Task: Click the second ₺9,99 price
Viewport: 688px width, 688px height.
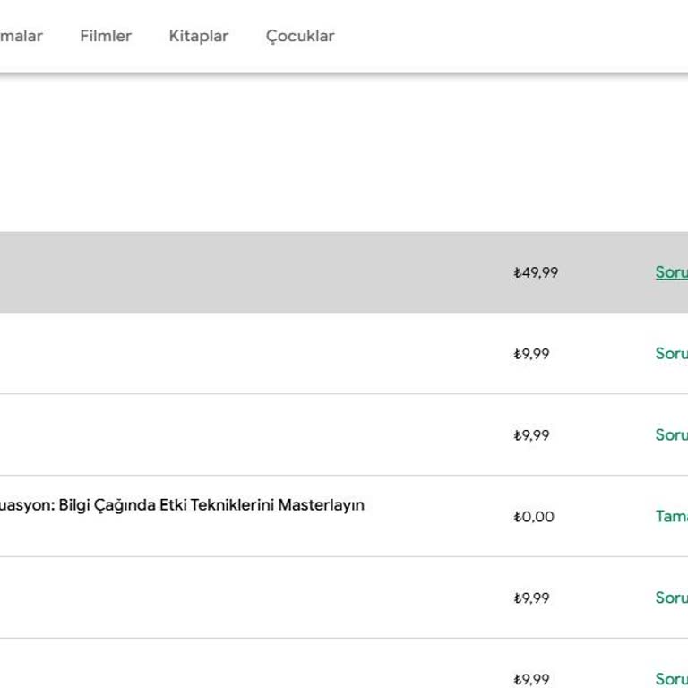Action: [x=531, y=435]
